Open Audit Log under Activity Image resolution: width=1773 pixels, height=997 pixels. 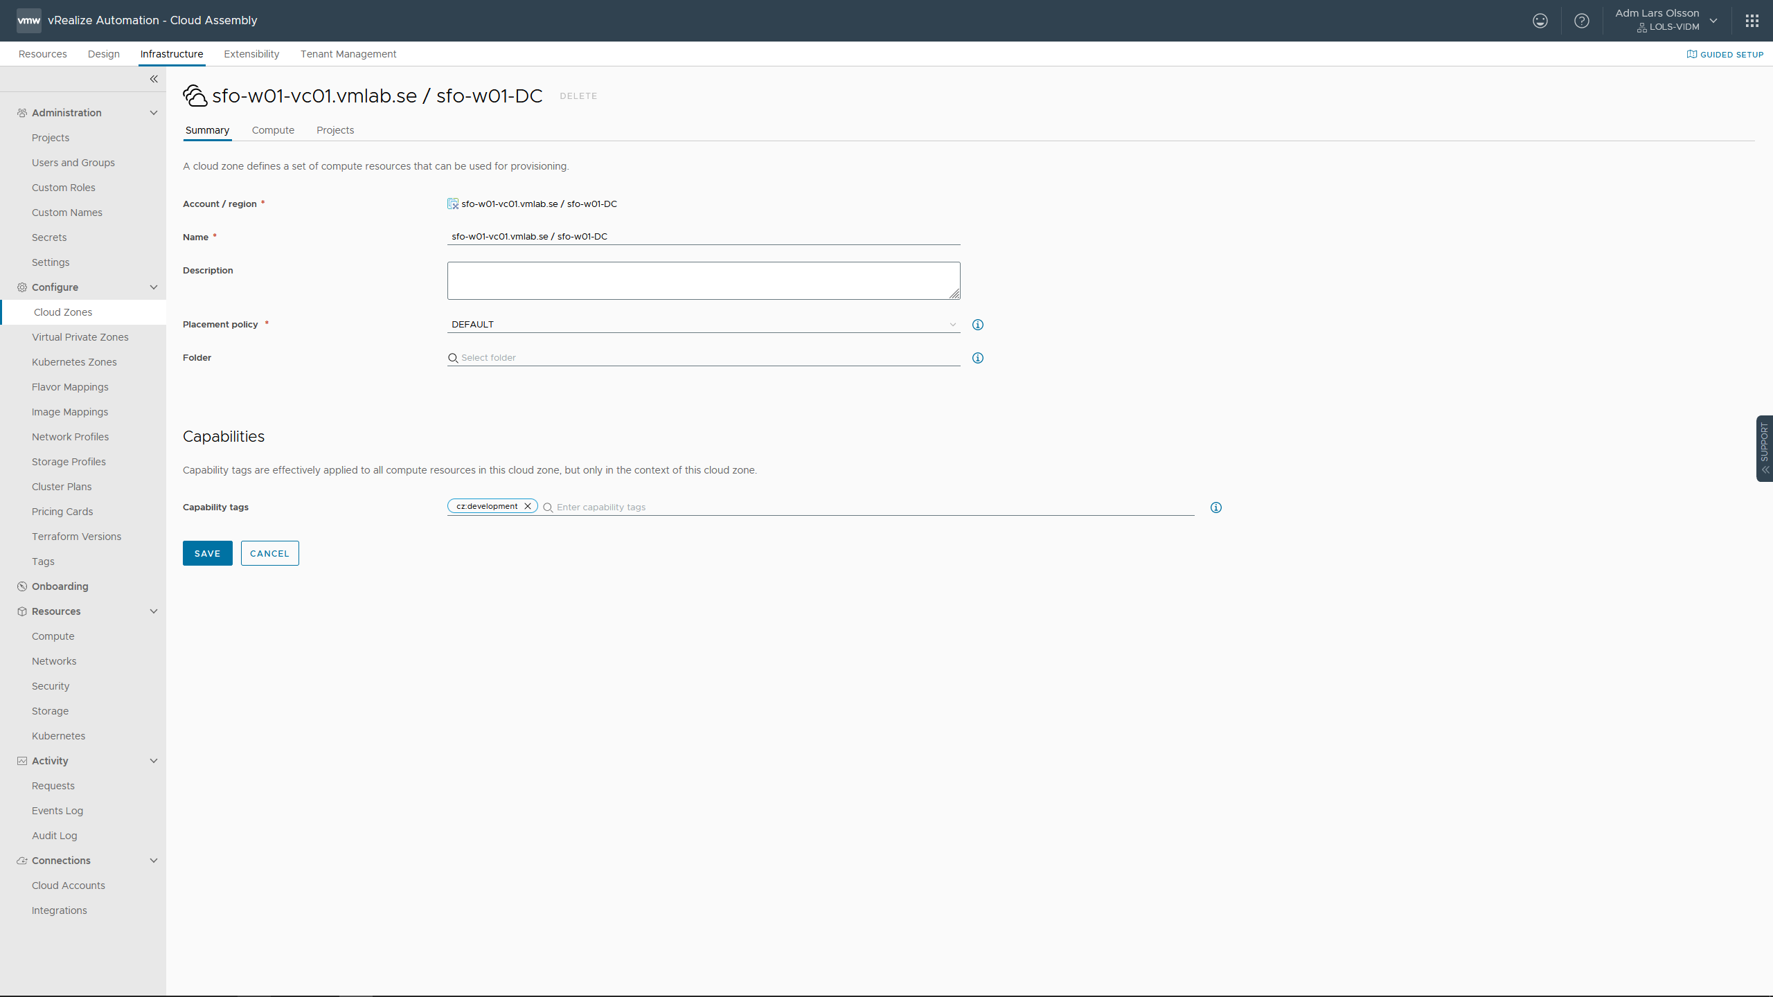pos(55,836)
